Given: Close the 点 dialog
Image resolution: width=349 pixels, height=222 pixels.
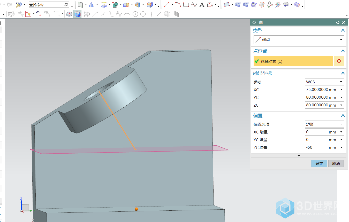Looking at the screenshot, I should [x=344, y=22].
